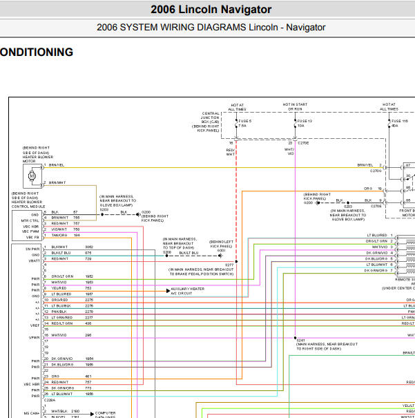Click the BLK/WHT 3062 wire label

click(x=73, y=247)
